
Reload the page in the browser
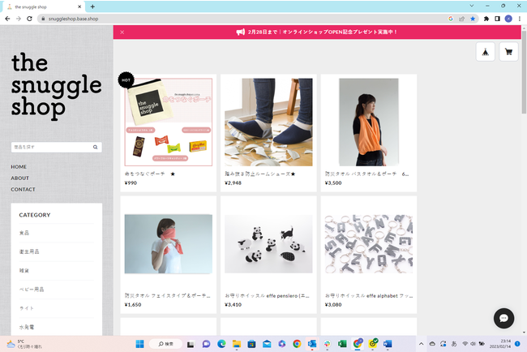click(x=30, y=18)
